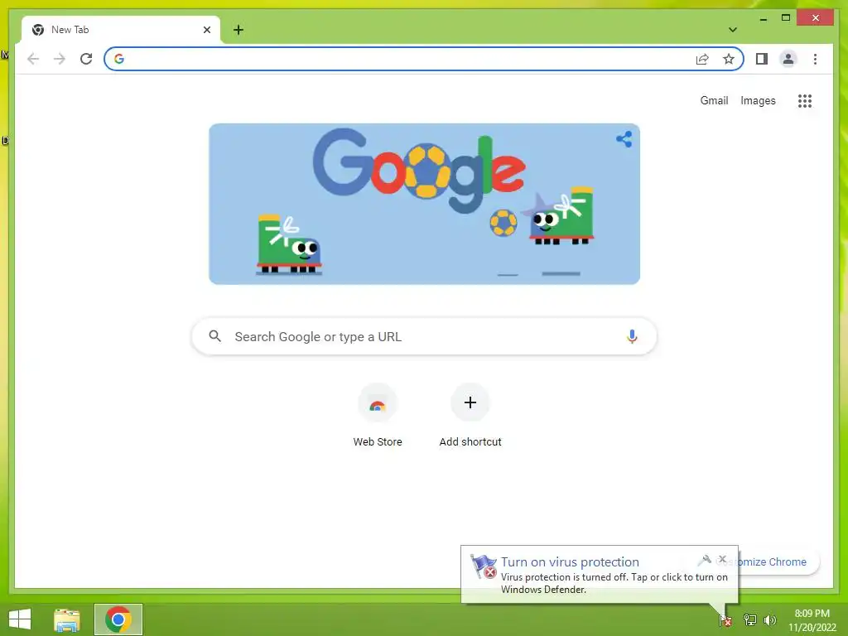Share the Google Doodle
The width and height of the screenshot is (848, 636).
(624, 139)
